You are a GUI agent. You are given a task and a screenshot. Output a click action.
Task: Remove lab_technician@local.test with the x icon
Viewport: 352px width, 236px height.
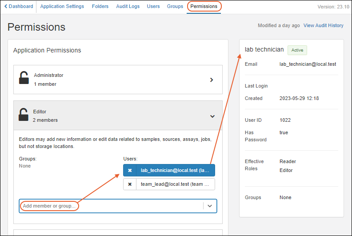tap(130, 171)
